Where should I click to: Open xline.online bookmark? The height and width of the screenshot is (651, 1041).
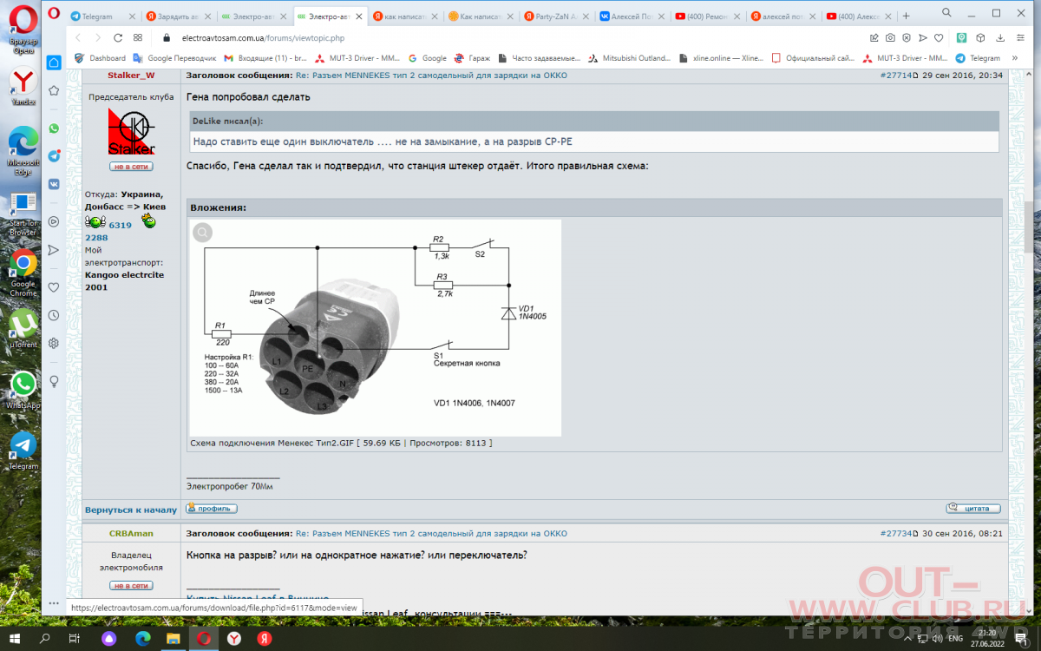point(722,58)
